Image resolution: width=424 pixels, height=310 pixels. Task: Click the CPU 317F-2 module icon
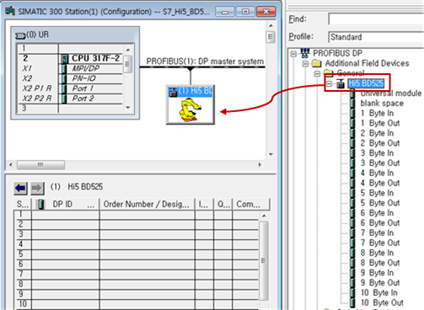click(64, 58)
